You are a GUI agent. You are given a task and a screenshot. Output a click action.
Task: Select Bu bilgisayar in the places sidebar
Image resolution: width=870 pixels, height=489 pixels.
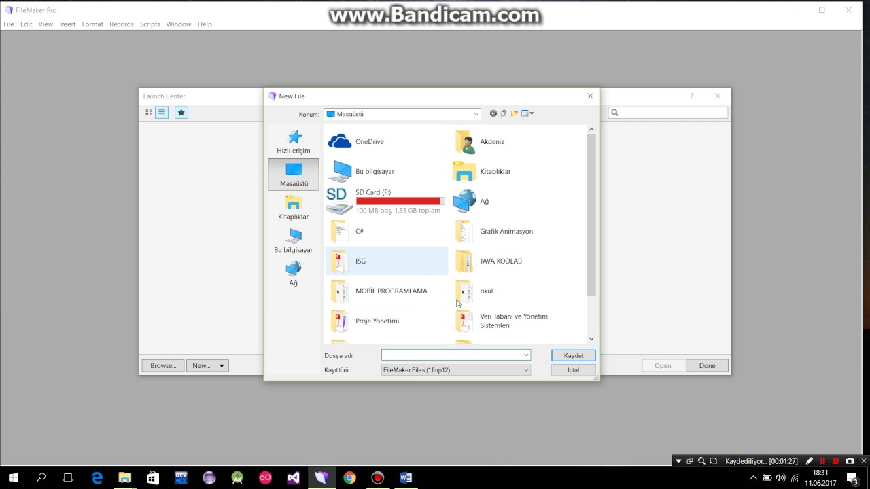point(294,241)
